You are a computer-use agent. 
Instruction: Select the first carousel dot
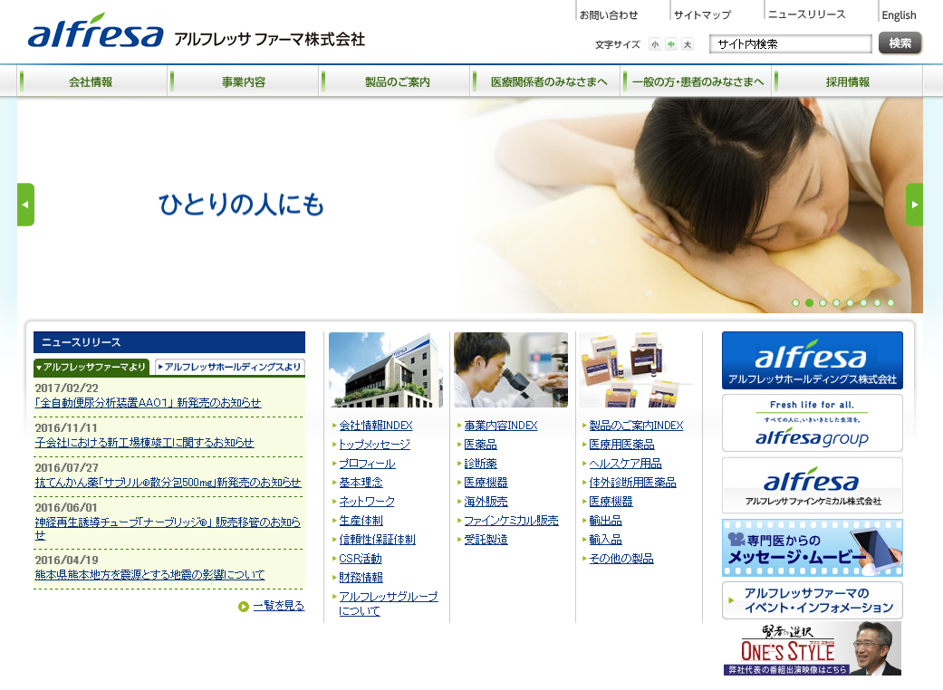click(795, 303)
